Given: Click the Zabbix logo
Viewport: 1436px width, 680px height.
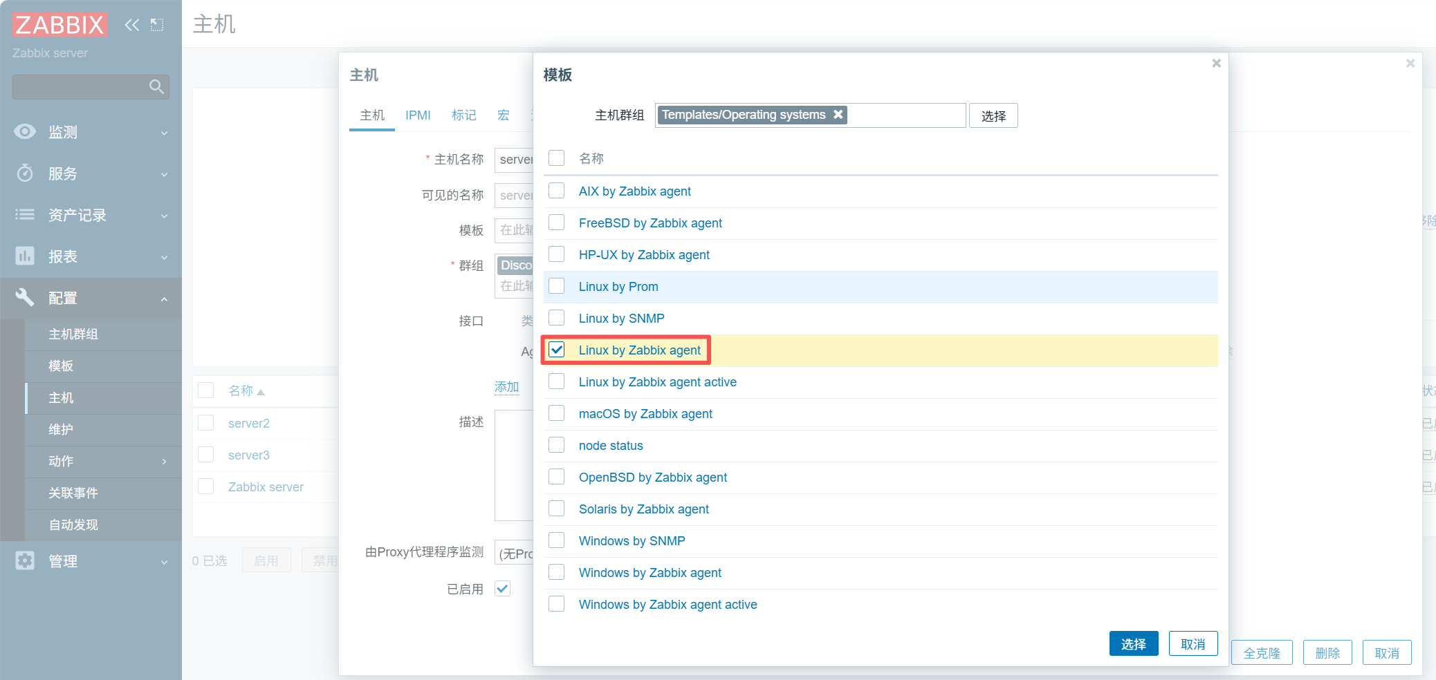Looking at the screenshot, I should [59, 25].
